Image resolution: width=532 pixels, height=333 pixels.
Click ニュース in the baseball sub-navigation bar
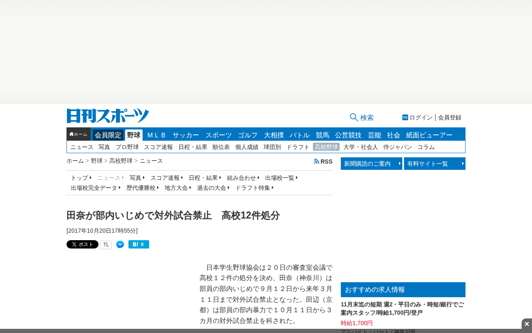click(82, 147)
